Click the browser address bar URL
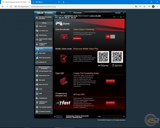This screenshot has width=160, height=128. point(43,6)
